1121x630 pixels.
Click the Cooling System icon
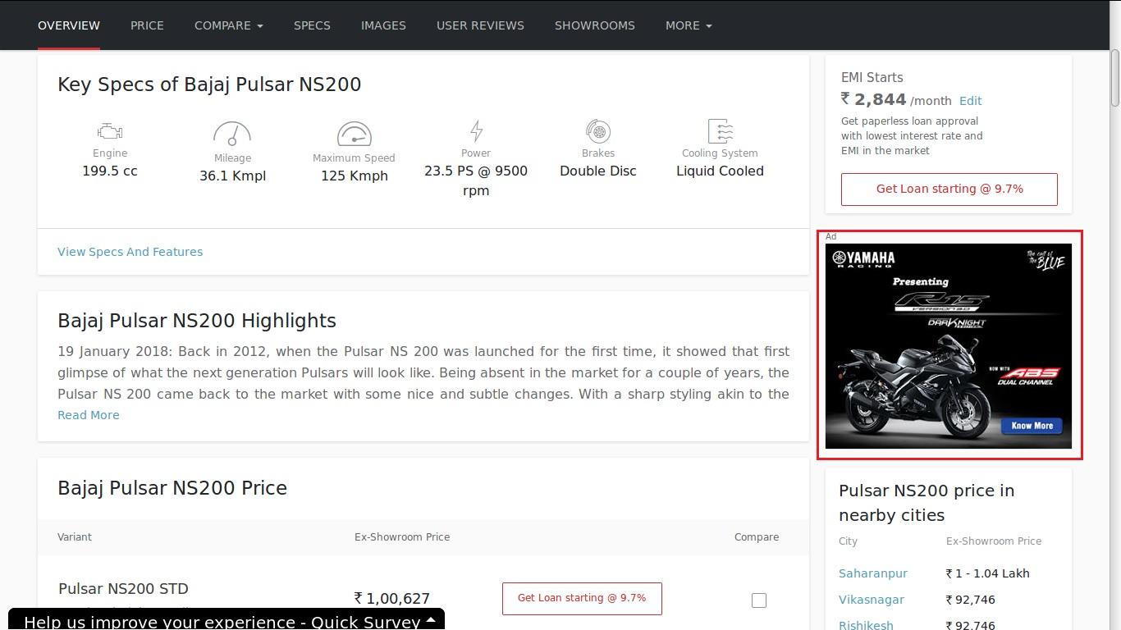pos(720,131)
